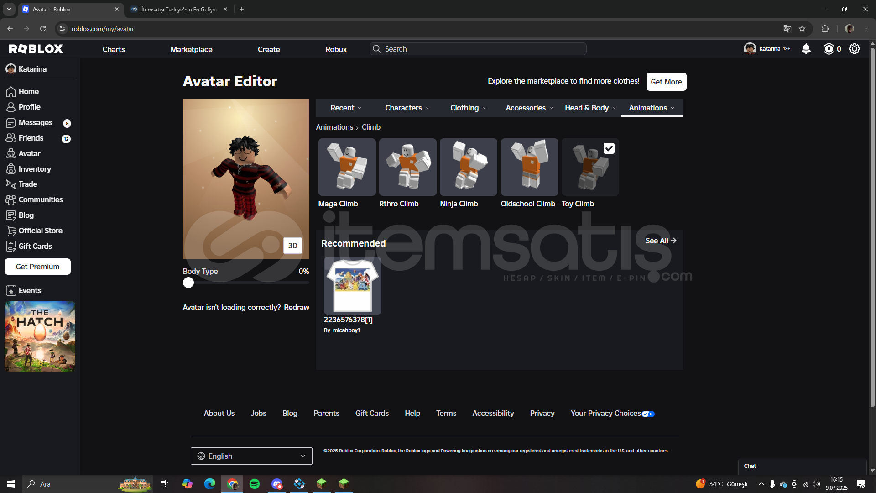Uncheck the Toy Climb animation checkbox
The image size is (876, 493).
[x=609, y=148]
